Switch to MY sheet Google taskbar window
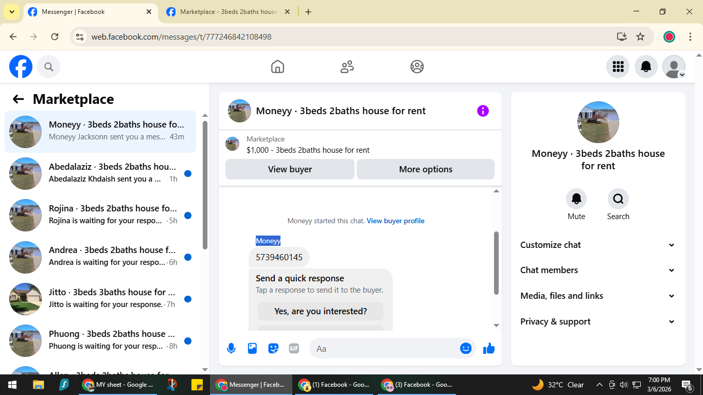This screenshot has height=395, width=703. coord(117,385)
